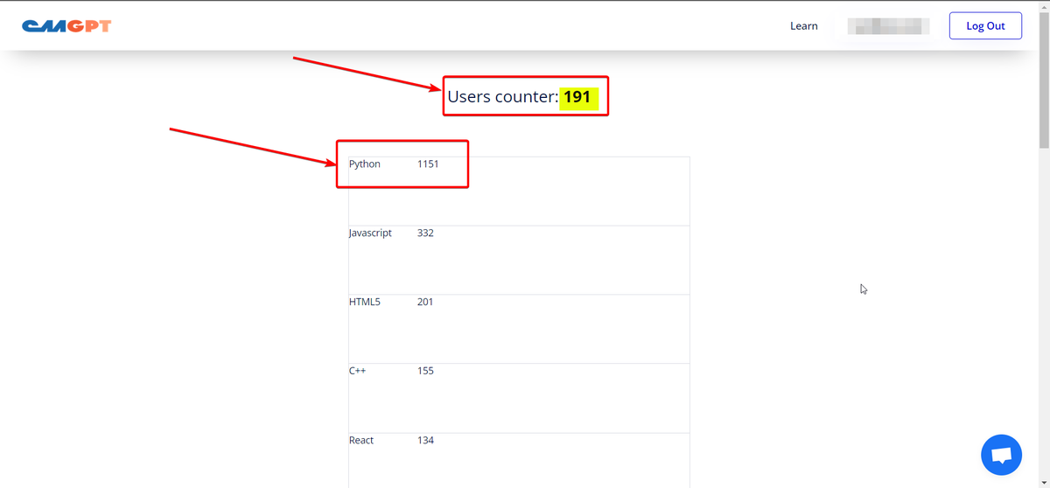Select the C++ row label
Viewport: 1050px width, 488px height.
click(x=358, y=371)
